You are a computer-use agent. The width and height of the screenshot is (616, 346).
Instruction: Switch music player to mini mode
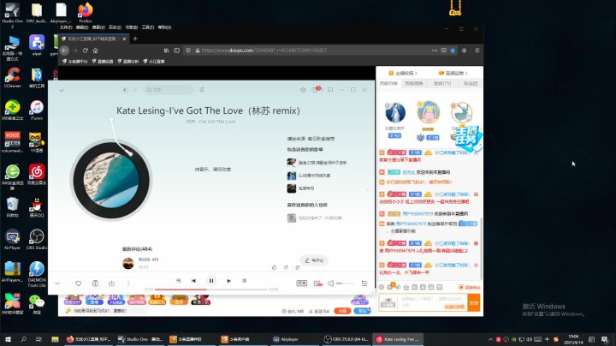pos(330,90)
